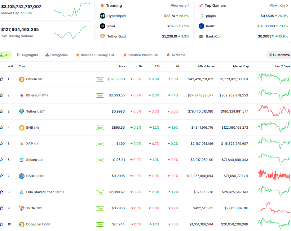This screenshot has height=231, width=291.
Task: Click the USDC coin logo
Action: tap(21, 176)
